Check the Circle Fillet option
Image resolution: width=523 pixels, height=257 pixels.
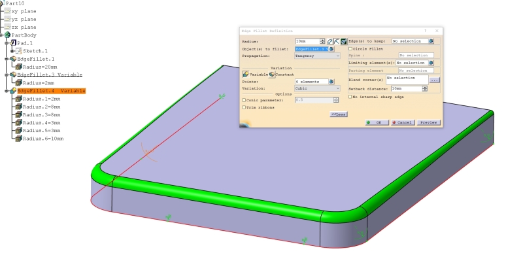point(350,49)
